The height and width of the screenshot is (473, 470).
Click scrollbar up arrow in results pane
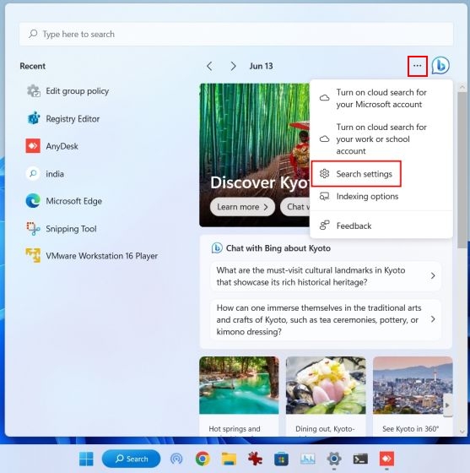tap(462, 87)
